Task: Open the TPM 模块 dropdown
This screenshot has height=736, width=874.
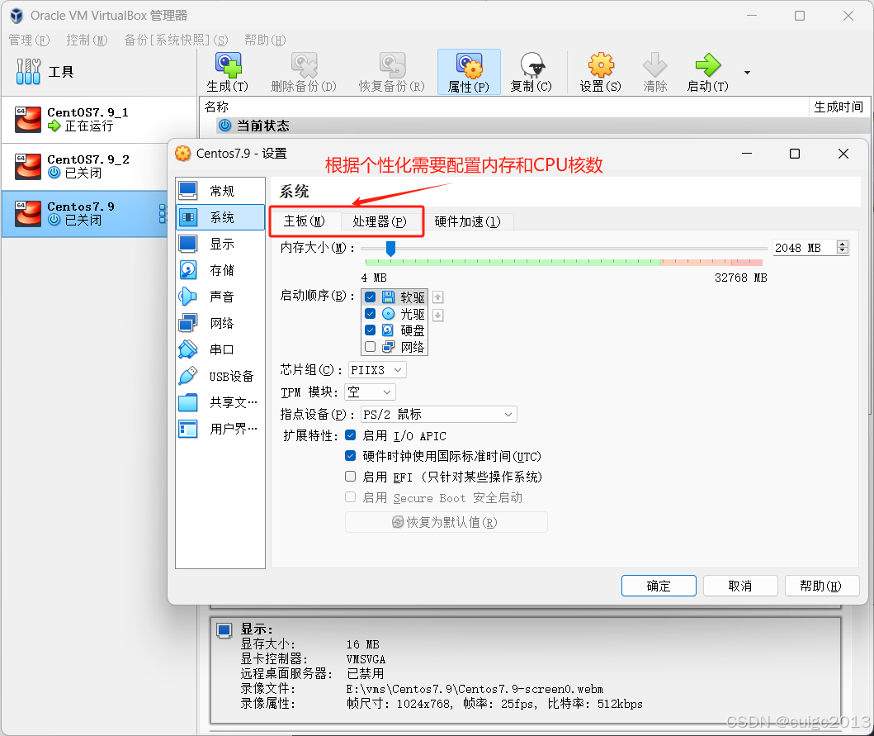Action: coord(370,392)
